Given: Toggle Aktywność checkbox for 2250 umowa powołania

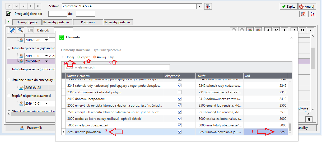Looking at the screenshot, I should click(180, 132).
